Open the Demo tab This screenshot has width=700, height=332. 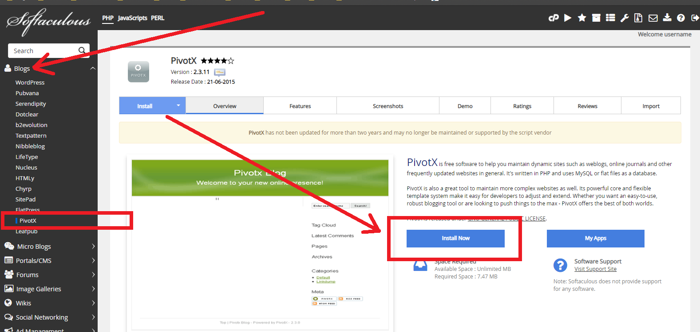tap(465, 106)
